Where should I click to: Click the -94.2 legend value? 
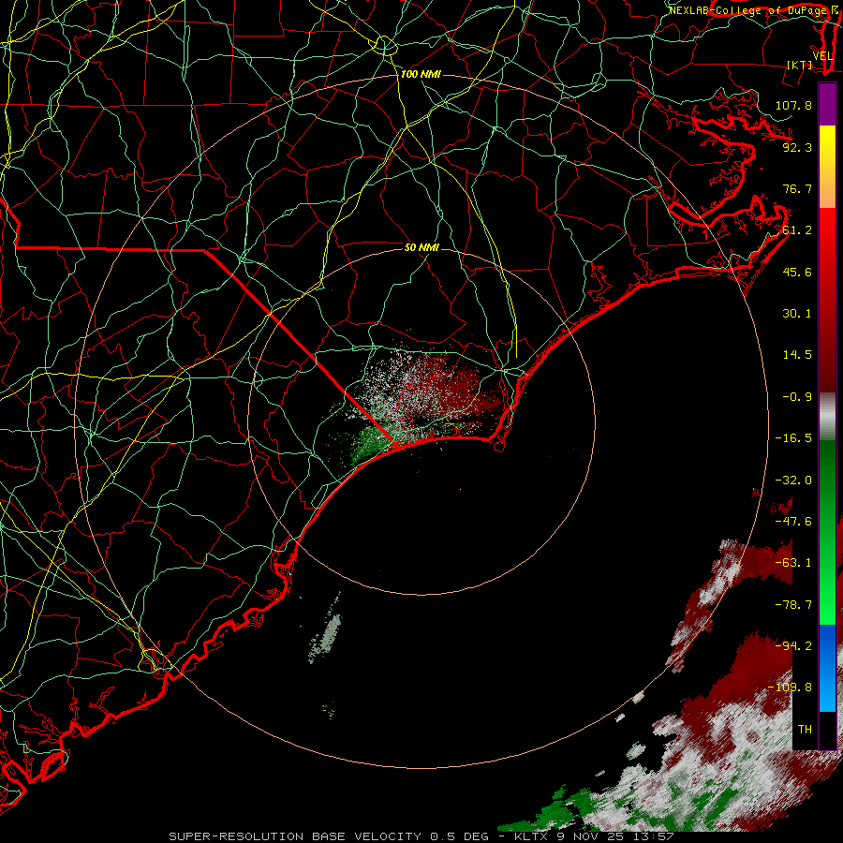(x=793, y=646)
